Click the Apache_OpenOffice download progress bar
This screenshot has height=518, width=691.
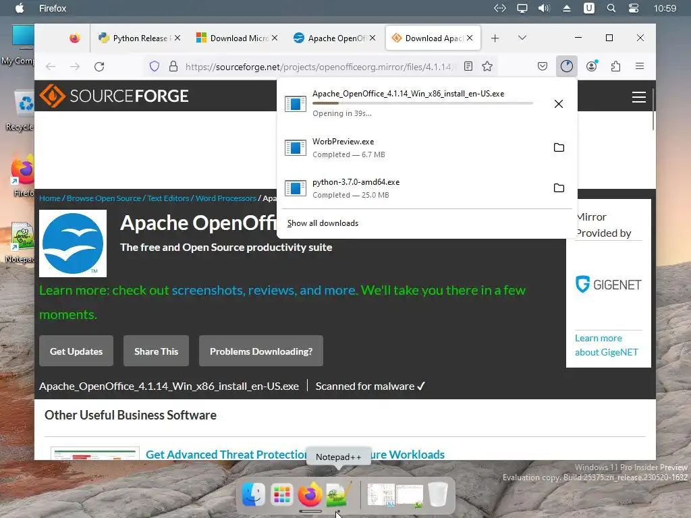click(x=422, y=103)
